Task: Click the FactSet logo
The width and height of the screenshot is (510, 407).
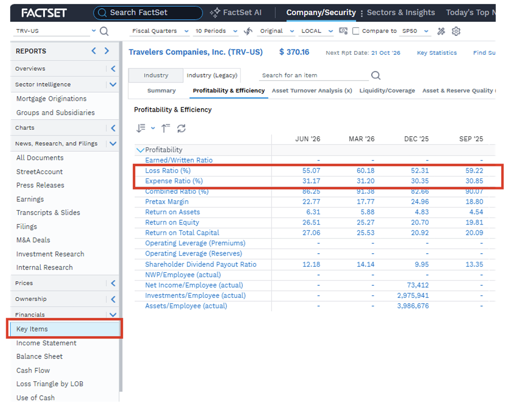Action: (x=44, y=13)
